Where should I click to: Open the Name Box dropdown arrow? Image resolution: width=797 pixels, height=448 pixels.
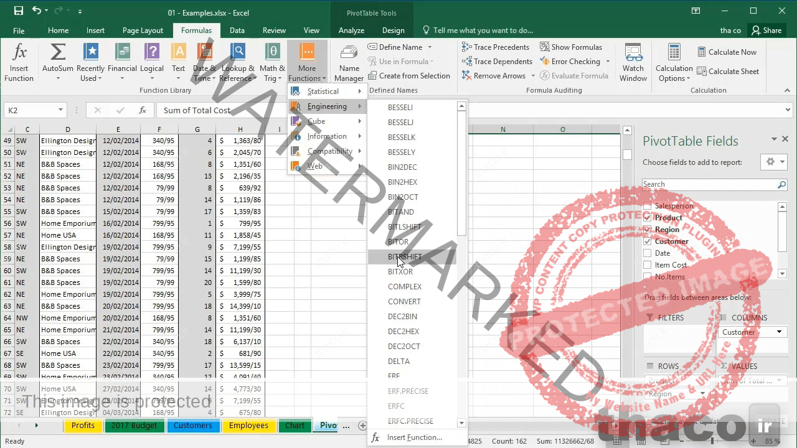tap(60, 110)
